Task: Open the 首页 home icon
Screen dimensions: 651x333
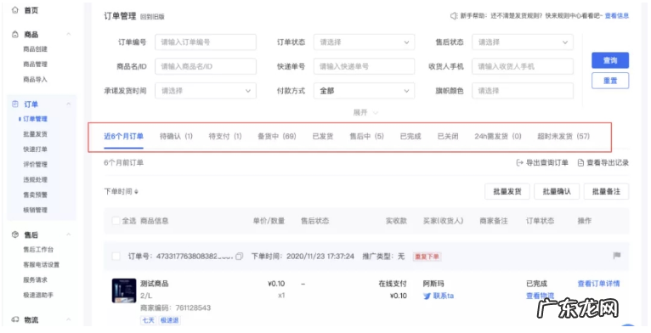Action: click(x=15, y=10)
